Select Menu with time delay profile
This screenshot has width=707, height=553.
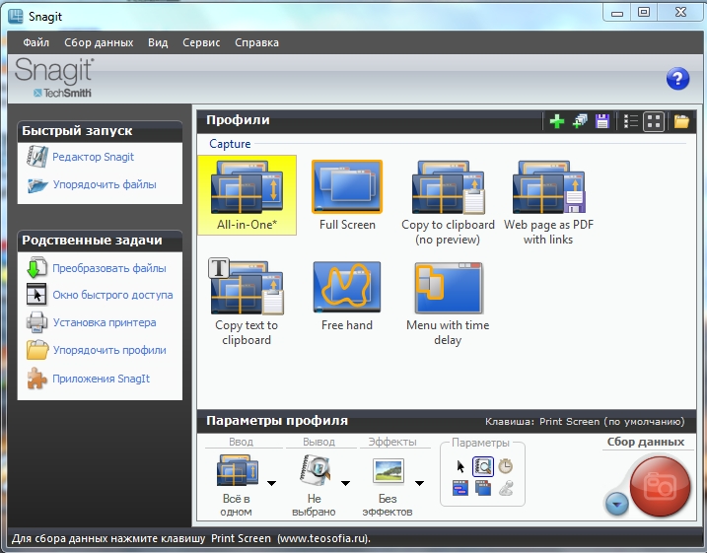click(448, 304)
